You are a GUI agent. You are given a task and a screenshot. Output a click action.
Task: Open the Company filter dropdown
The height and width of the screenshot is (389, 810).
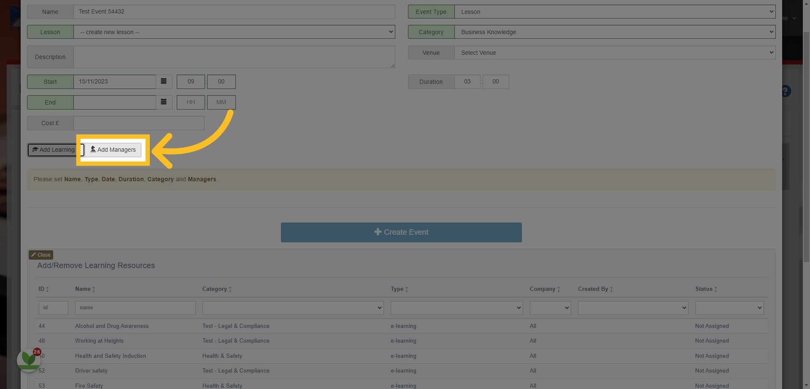click(550, 308)
